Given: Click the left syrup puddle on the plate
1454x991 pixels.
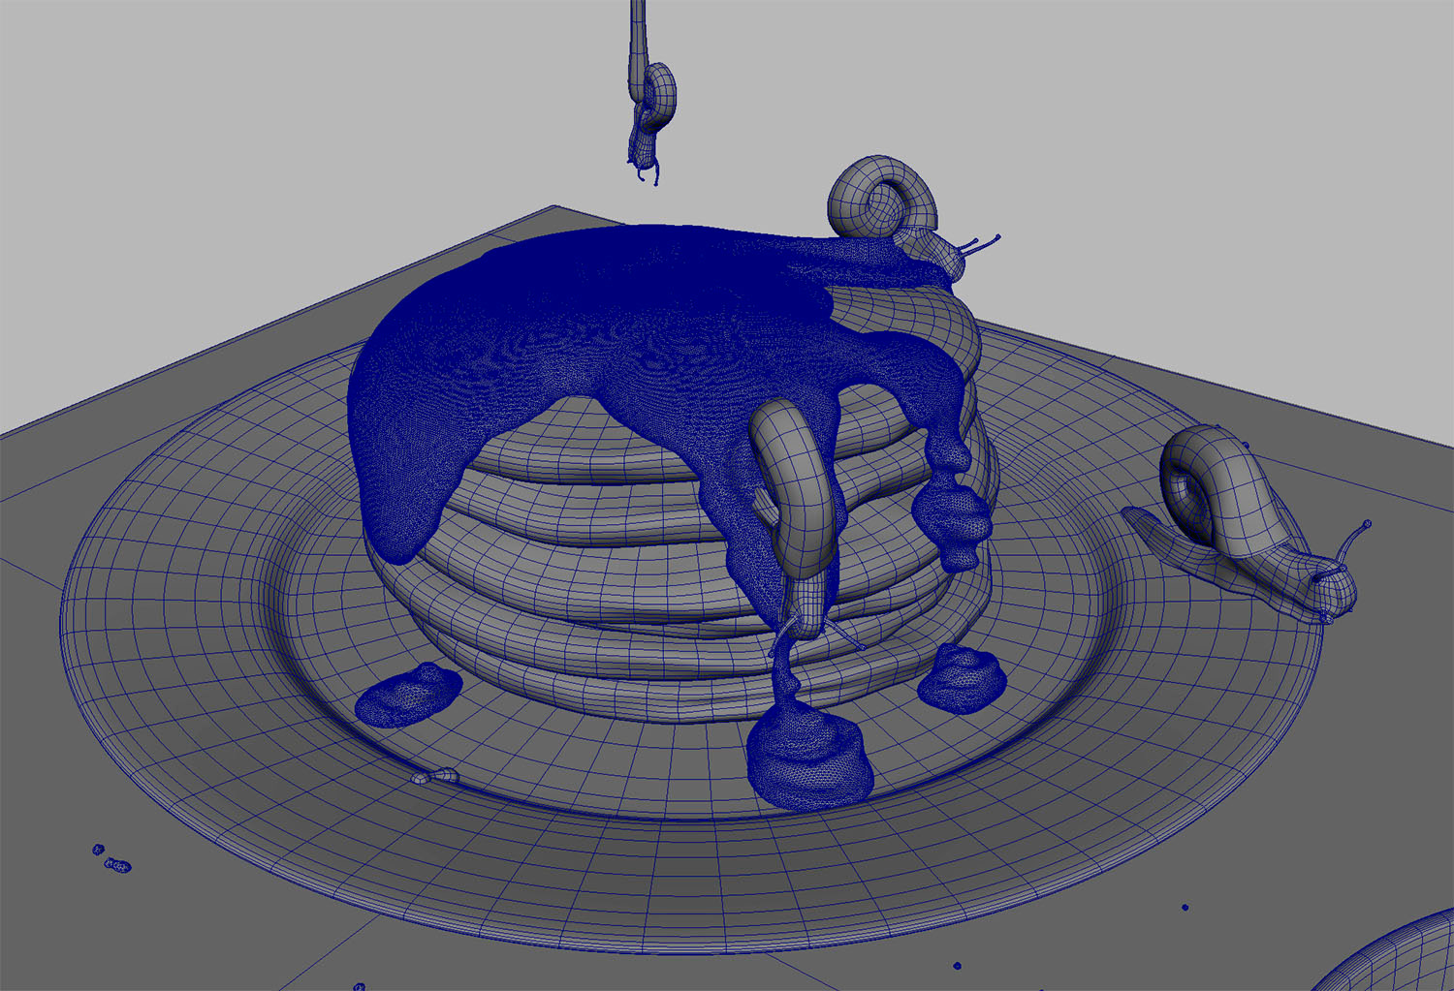Looking at the screenshot, I should 408,694.
